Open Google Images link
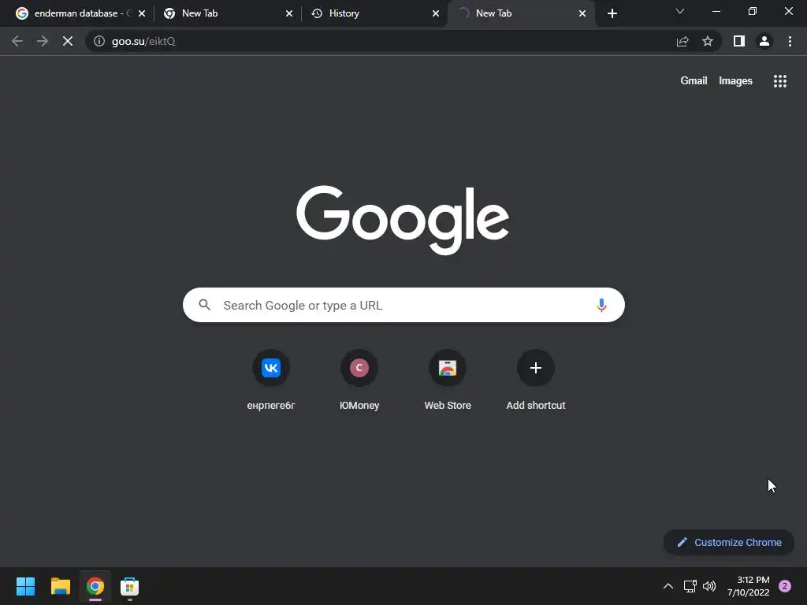The height and width of the screenshot is (605, 807). pos(735,81)
